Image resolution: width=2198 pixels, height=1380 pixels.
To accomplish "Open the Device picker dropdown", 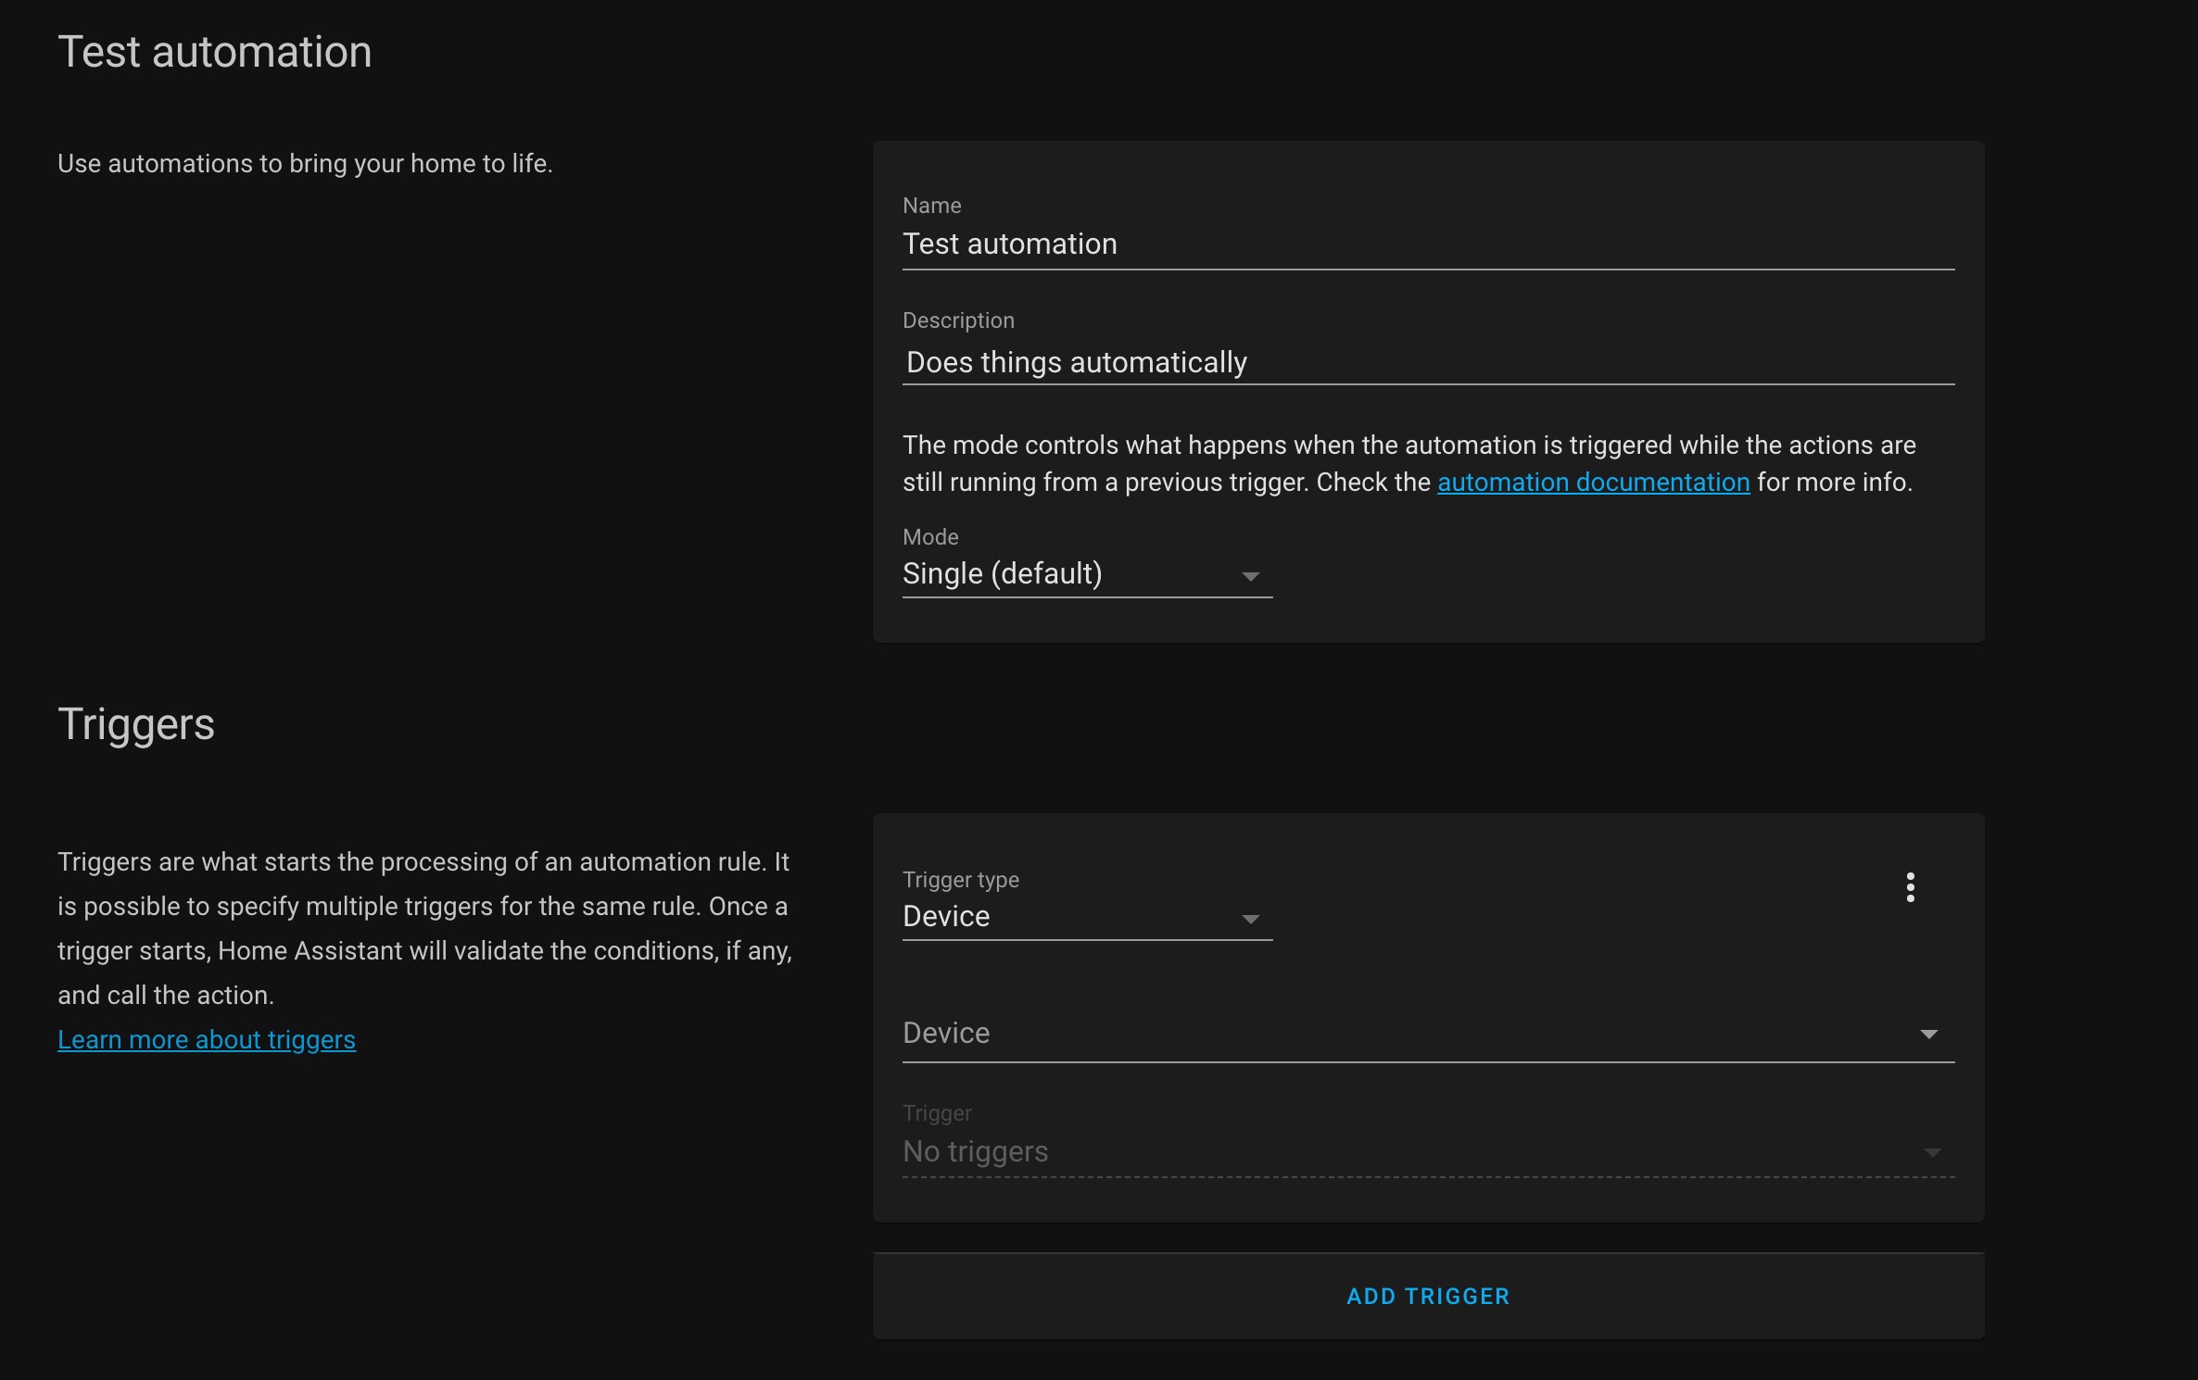I will (1428, 1034).
